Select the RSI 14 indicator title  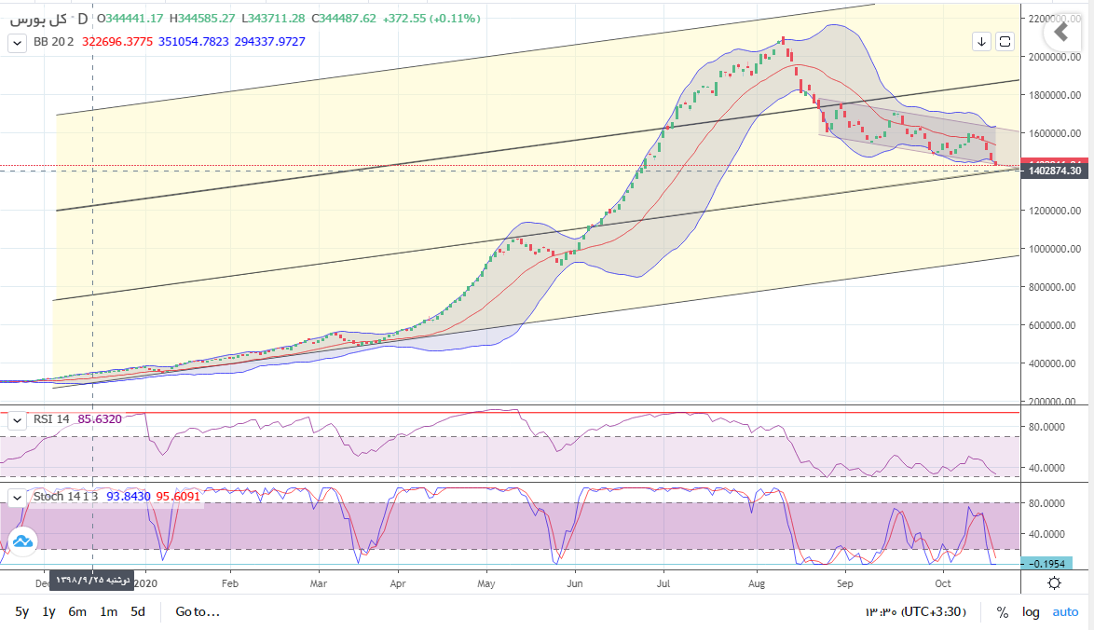[51, 419]
